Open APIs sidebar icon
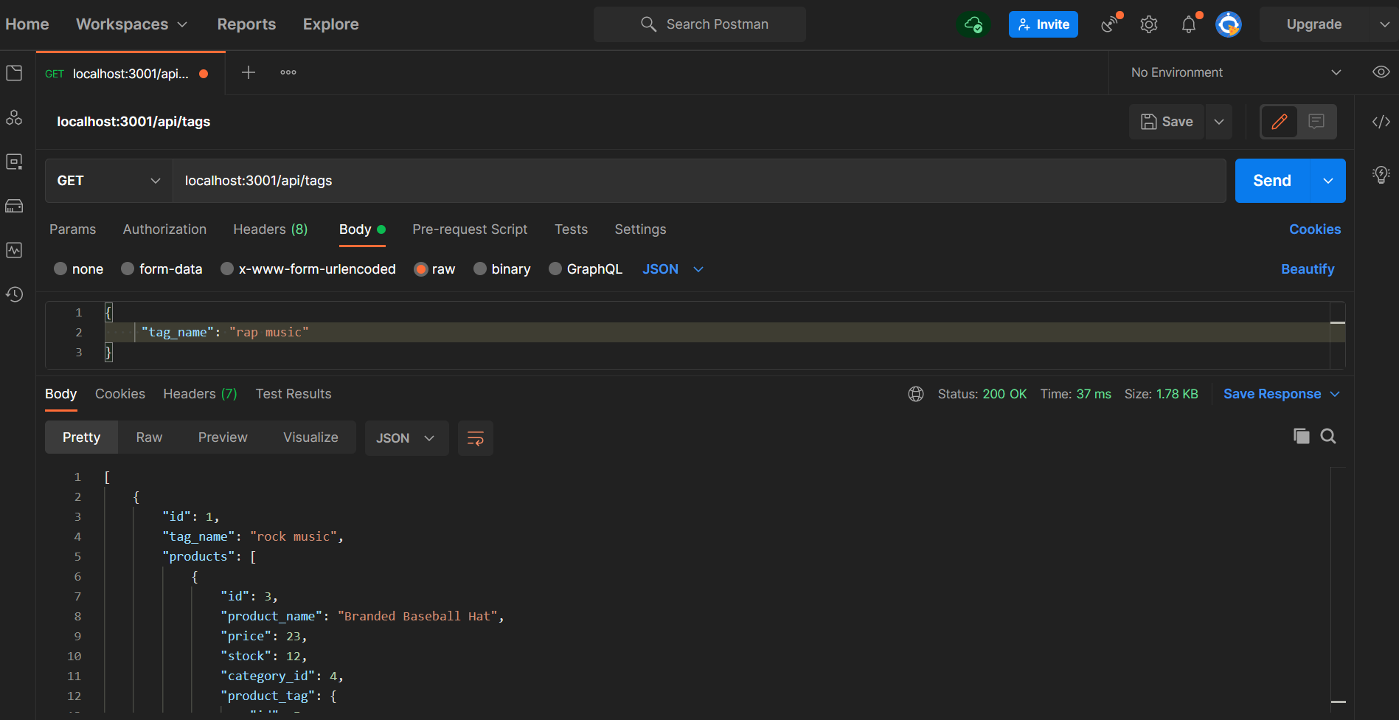 coord(14,117)
